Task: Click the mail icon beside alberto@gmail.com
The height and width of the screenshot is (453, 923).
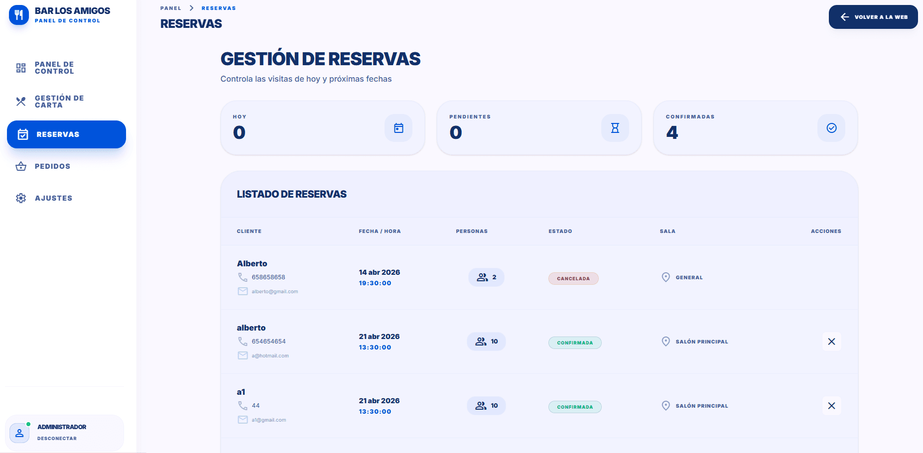Action: click(x=243, y=291)
